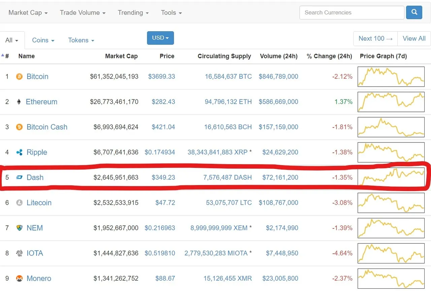Click Bitcoin Cash volume $157,159,000

pos(278,127)
